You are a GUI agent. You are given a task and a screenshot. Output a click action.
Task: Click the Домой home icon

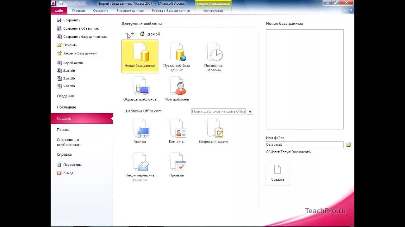click(142, 34)
